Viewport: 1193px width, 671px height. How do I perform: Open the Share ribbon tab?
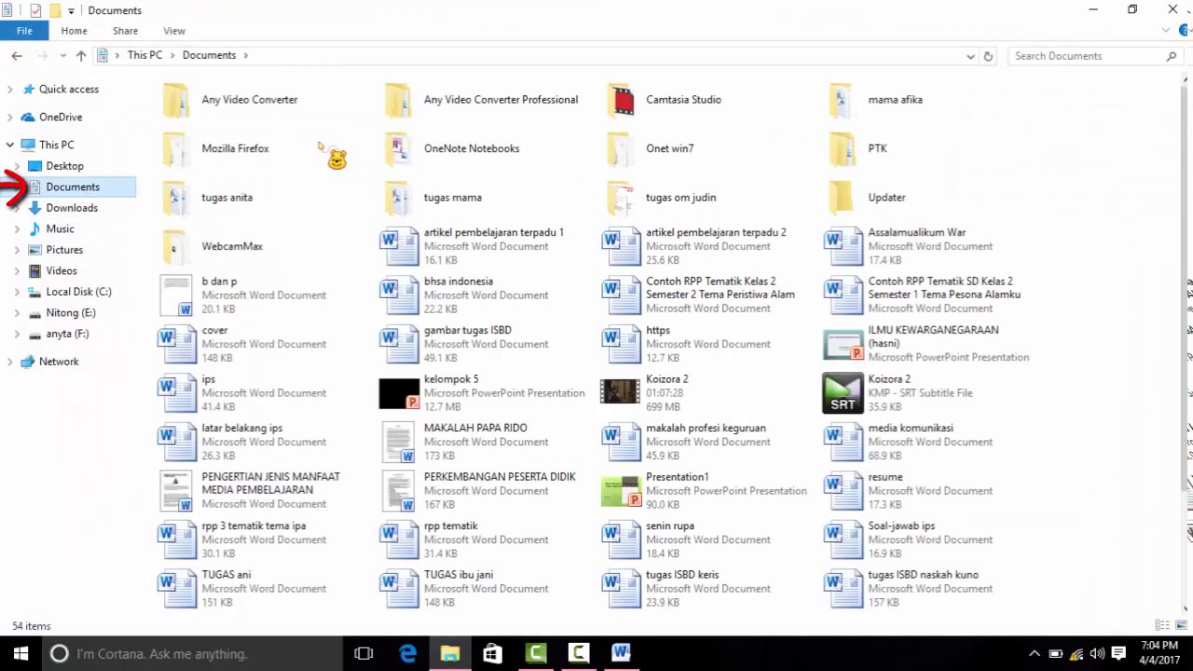click(125, 31)
